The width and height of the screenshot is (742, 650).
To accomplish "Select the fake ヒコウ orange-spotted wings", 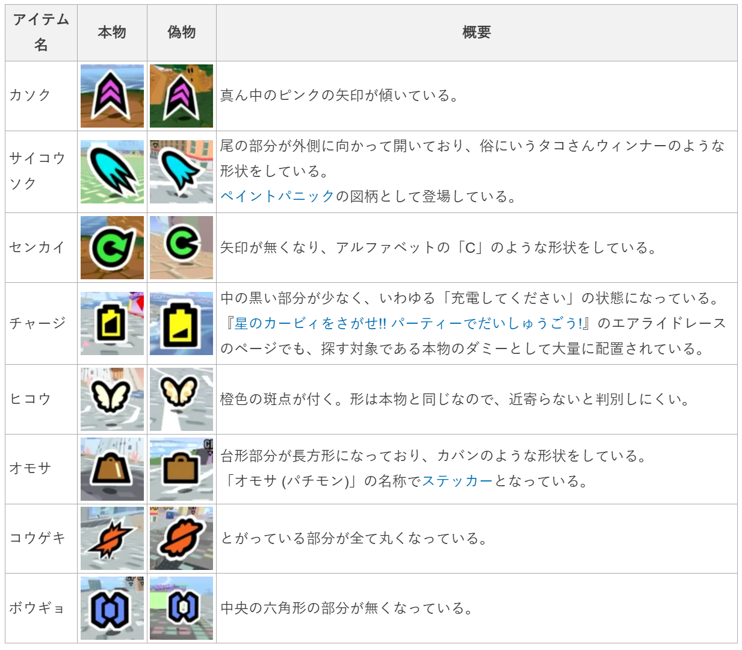I will (x=181, y=399).
